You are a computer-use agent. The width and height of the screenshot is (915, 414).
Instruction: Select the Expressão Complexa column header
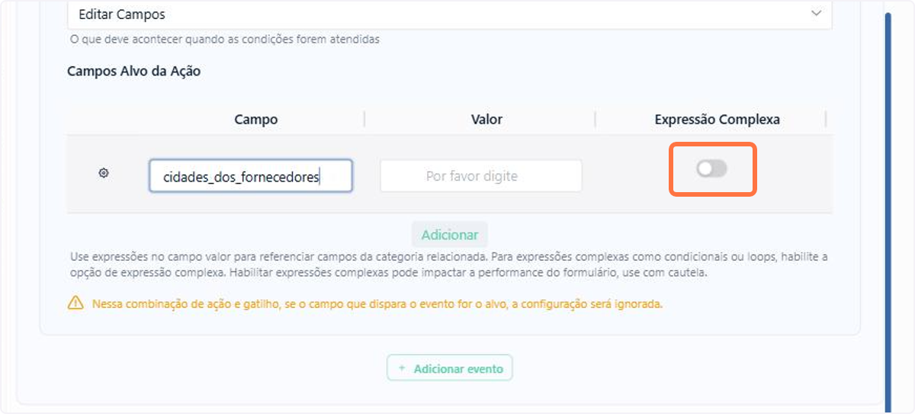[718, 119]
